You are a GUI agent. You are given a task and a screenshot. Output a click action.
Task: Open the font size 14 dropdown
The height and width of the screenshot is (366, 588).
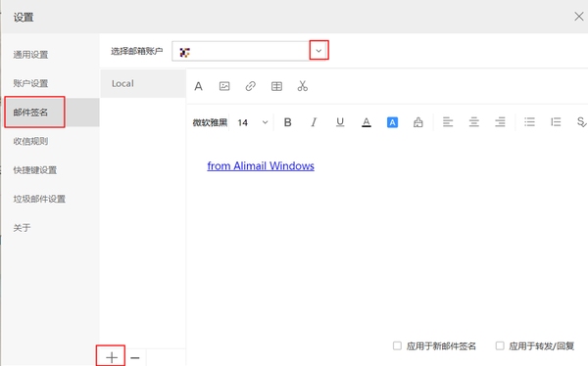253,122
